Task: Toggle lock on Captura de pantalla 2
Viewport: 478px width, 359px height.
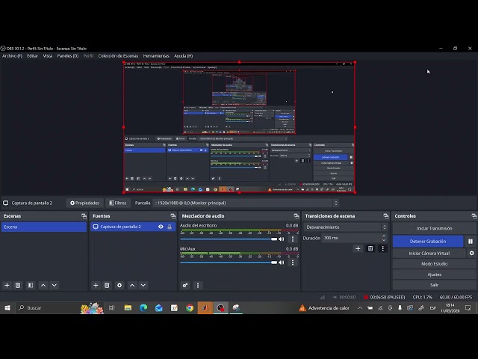Action: (170, 227)
